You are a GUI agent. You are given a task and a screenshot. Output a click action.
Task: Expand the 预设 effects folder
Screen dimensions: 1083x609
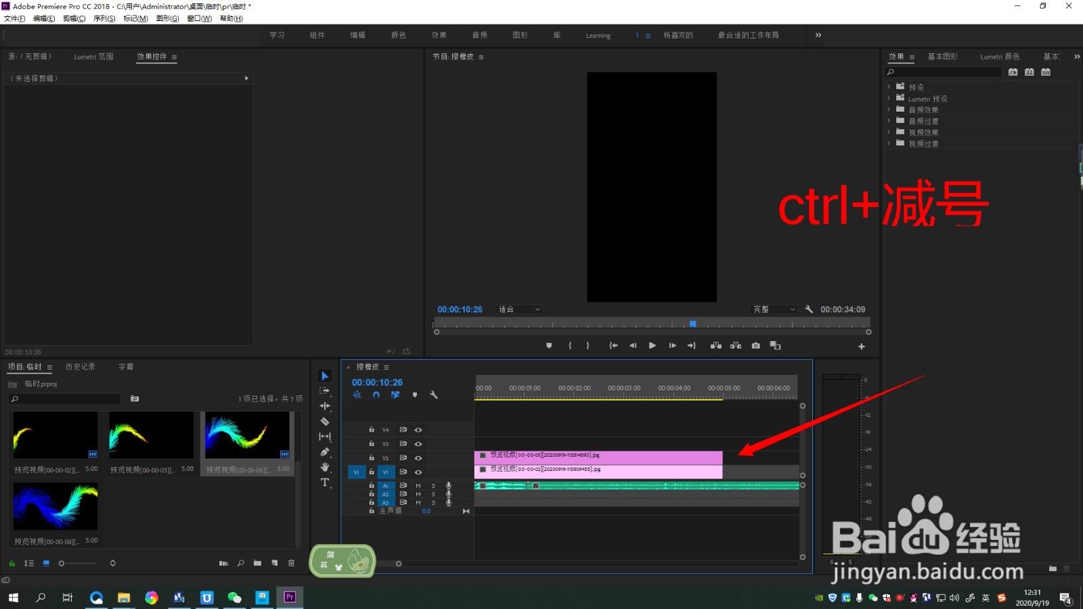pyautogui.click(x=889, y=87)
